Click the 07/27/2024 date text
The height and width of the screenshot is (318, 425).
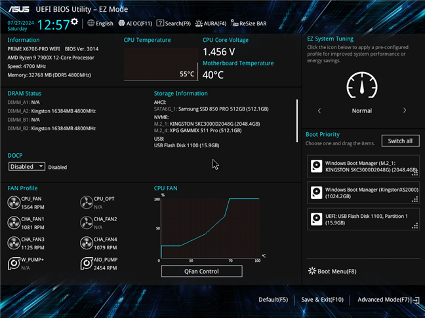20,23
